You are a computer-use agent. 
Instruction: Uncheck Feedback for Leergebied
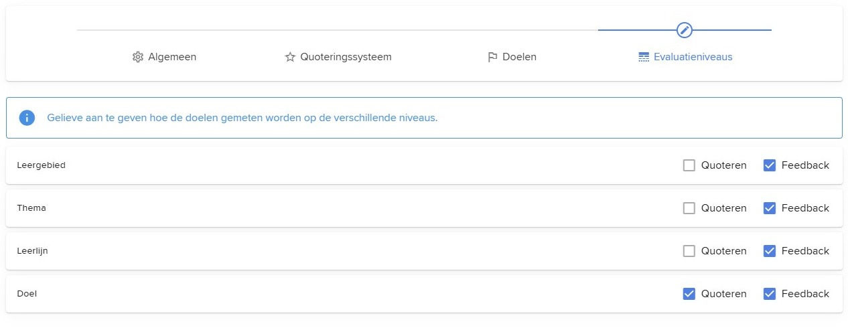pos(770,165)
